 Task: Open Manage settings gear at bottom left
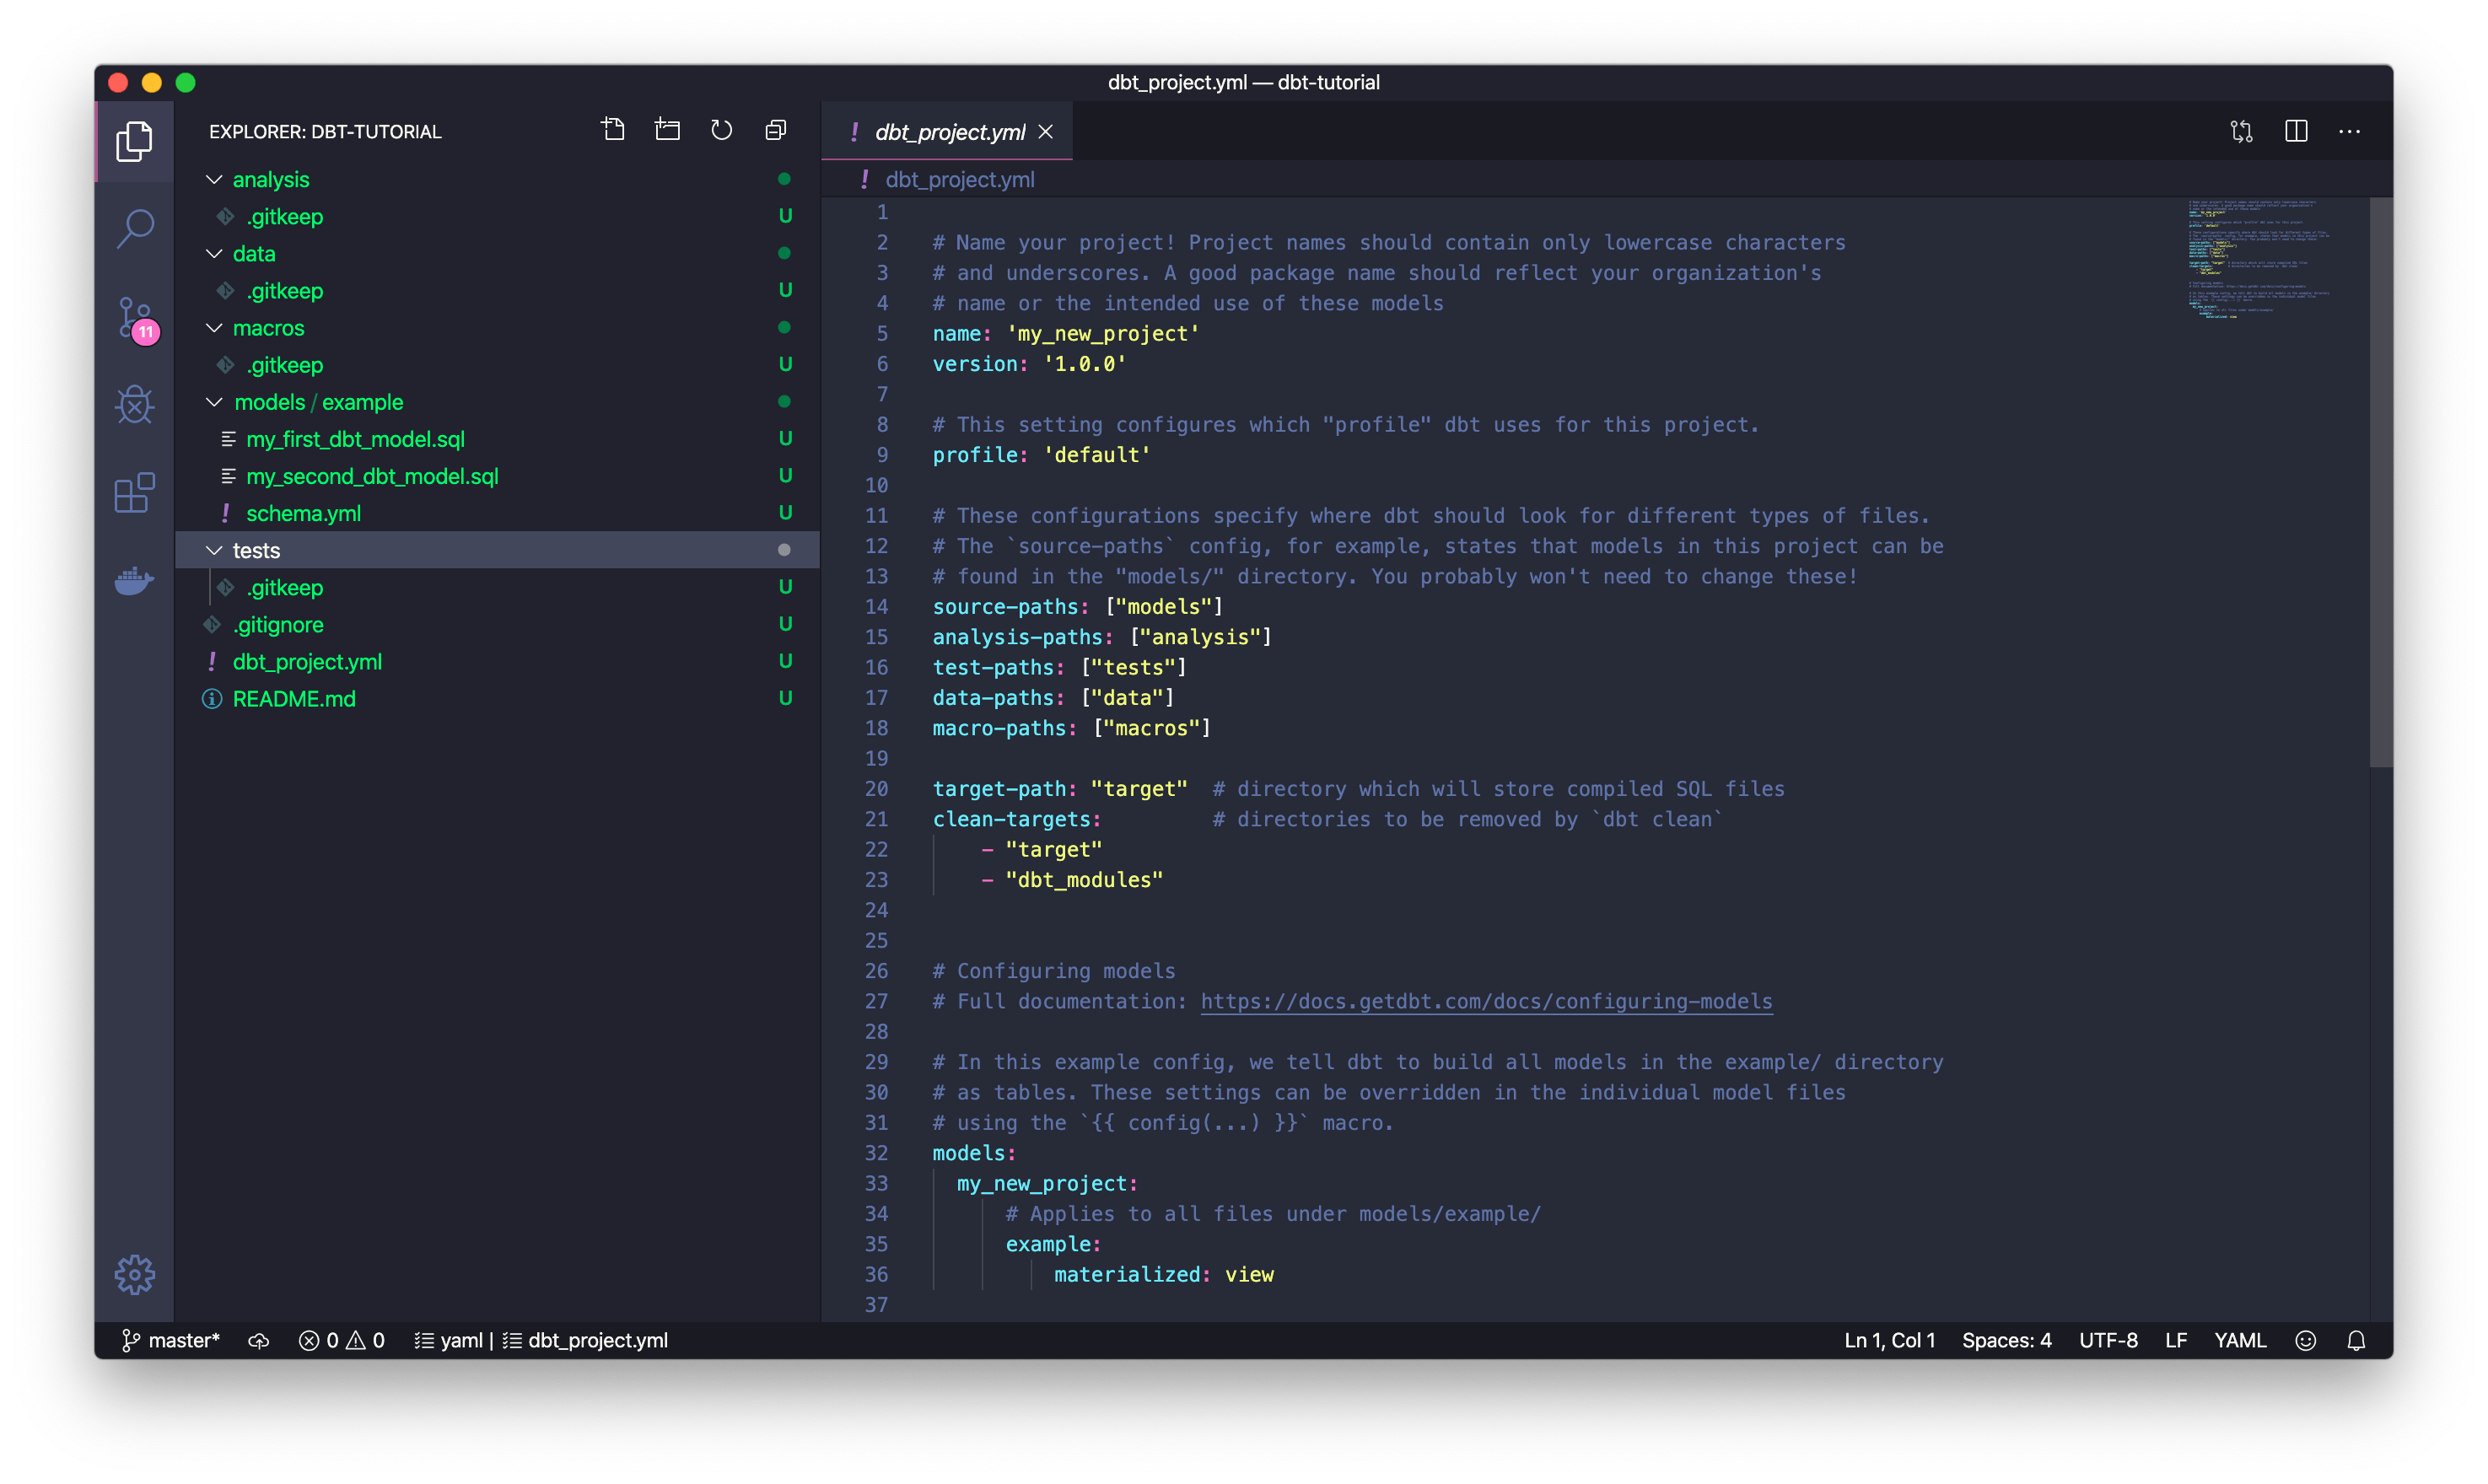point(135,1274)
